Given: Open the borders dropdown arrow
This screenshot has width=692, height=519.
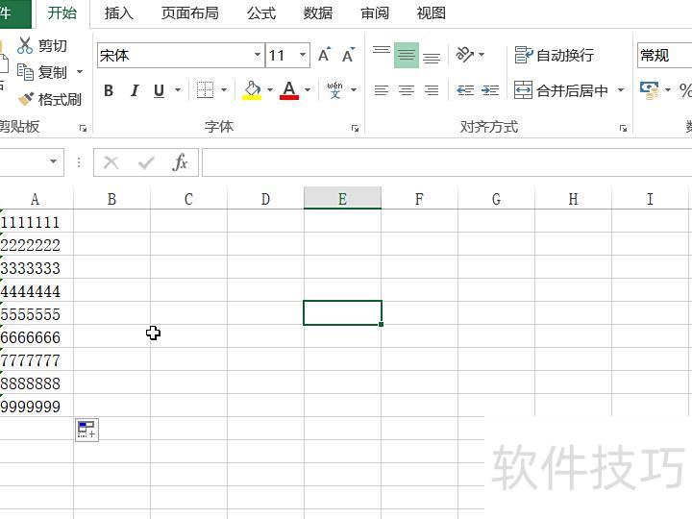Looking at the screenshot, I should 224,90.
